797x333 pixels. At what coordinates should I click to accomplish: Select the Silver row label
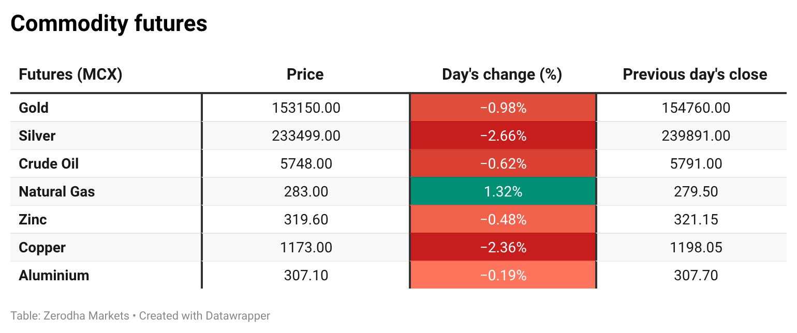37,136
